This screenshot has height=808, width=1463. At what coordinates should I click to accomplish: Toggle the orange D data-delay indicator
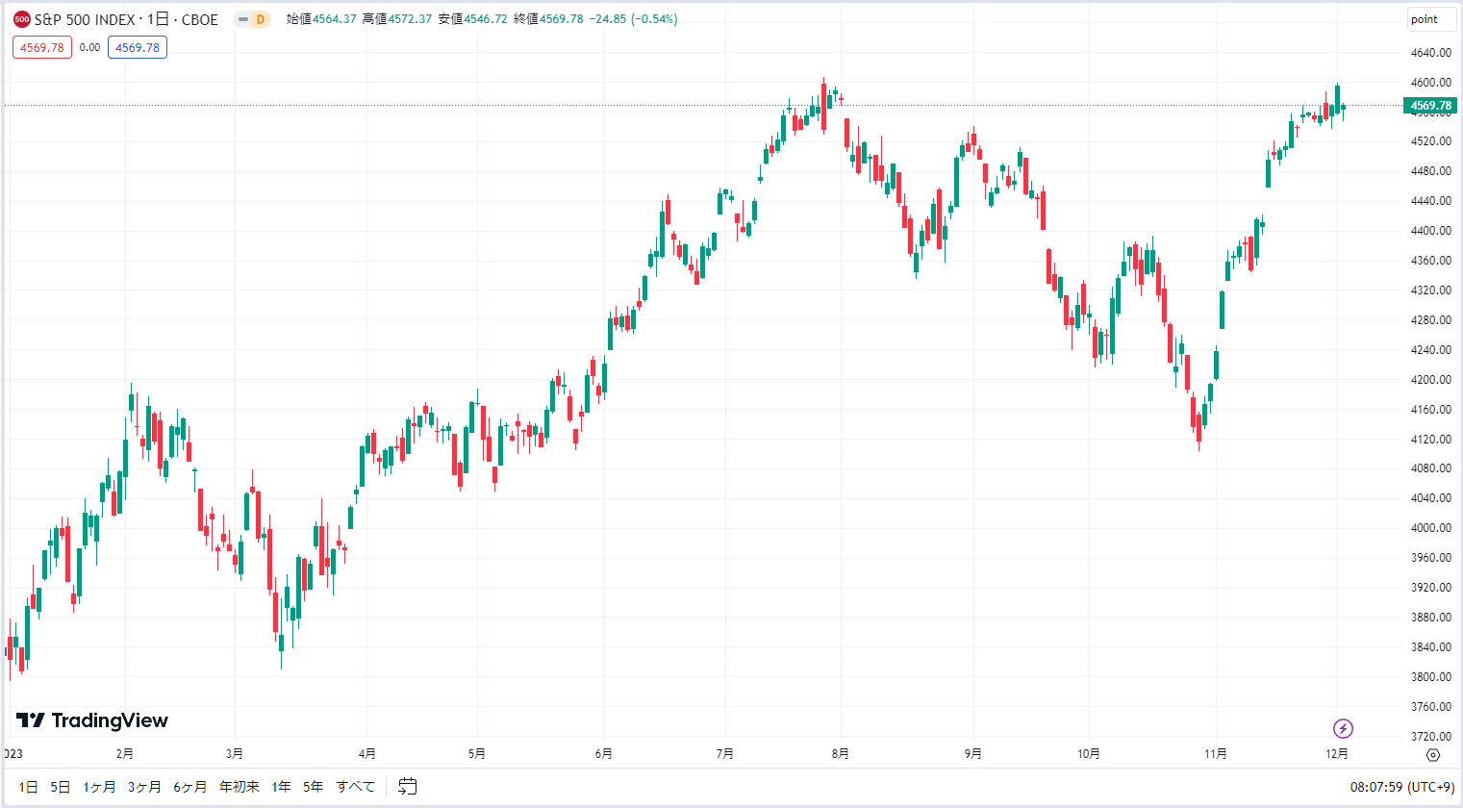coord(260,19)
